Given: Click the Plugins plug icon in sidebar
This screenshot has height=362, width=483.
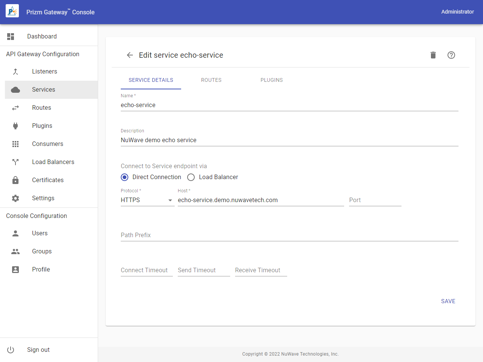Looking at the screenshot, I should click(15, 126).
